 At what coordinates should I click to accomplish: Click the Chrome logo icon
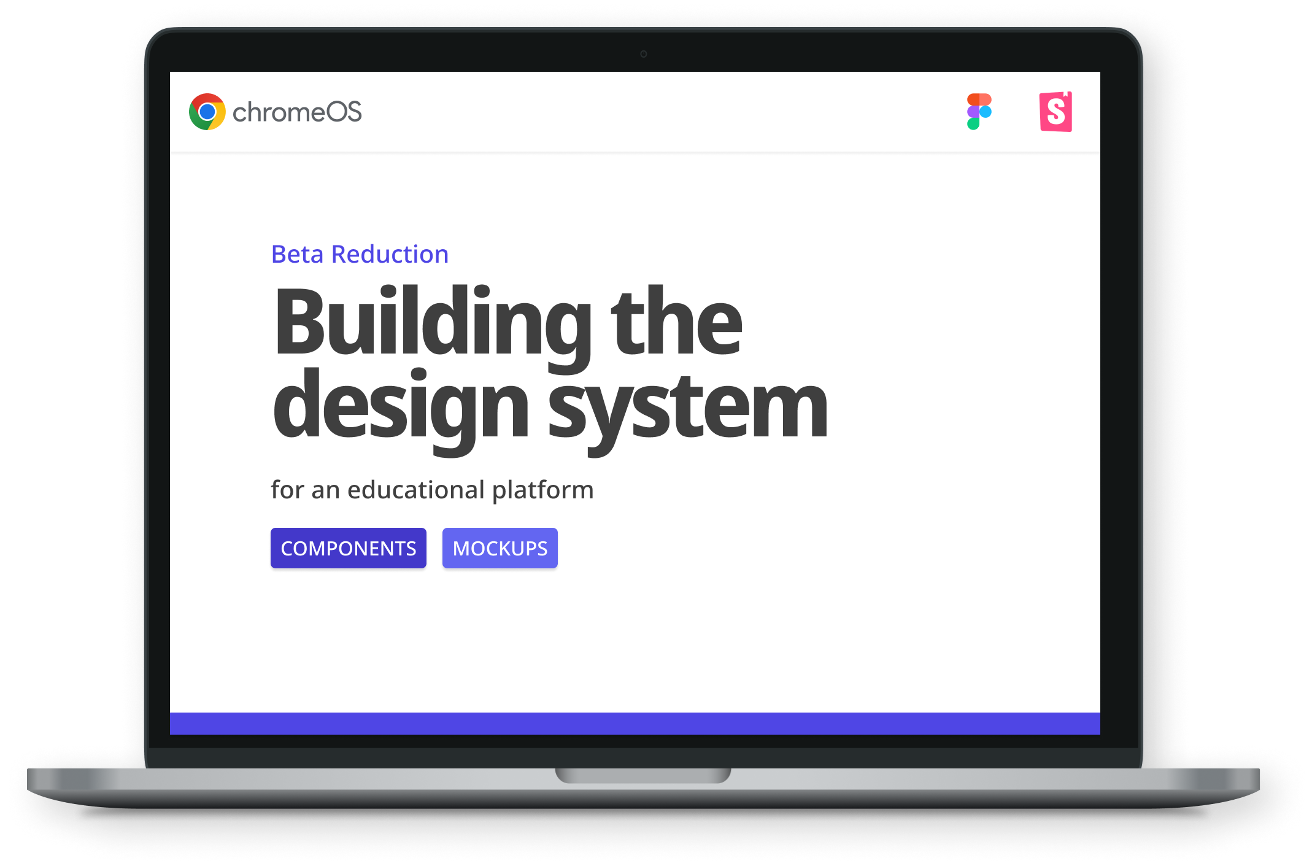[207, 112]
